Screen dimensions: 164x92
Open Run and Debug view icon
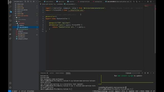(x=10, y=16)
